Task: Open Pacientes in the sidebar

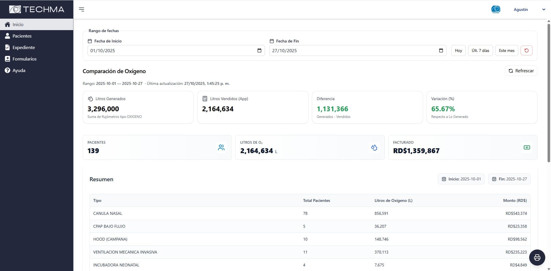Action: [x=22, y=36]
